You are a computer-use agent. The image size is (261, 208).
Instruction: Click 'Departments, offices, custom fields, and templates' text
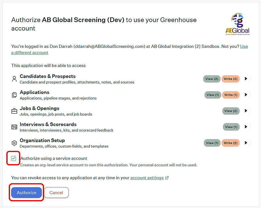point(64,146)
